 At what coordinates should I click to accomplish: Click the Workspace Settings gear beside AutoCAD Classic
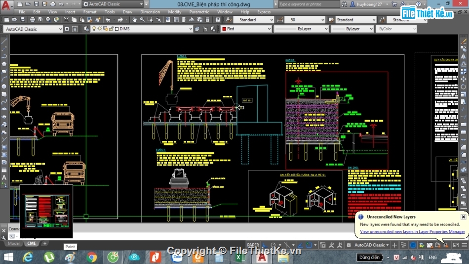[x=67, y=29]
